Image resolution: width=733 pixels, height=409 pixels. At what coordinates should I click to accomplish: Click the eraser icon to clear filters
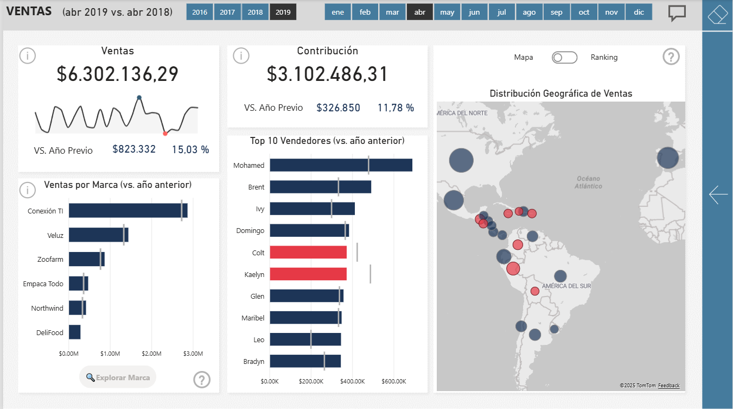pos(717,14)
